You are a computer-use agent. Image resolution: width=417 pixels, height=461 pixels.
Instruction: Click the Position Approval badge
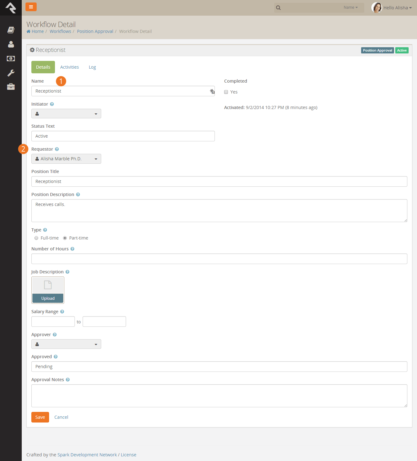pyautogui.click(x=378, y=50)
